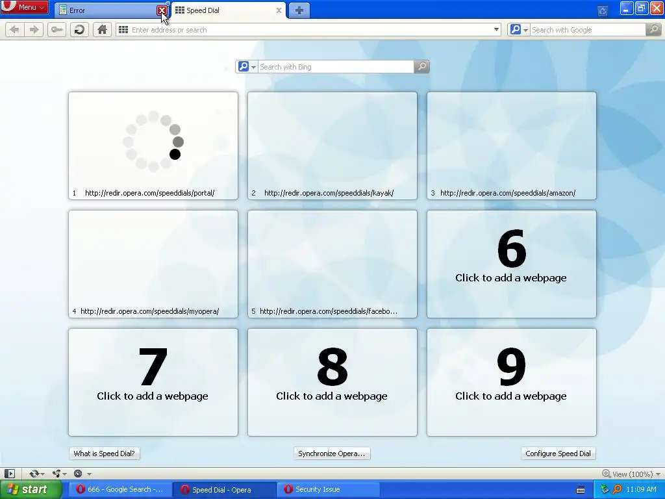Add a webpage to Speed Dial 7
The width and height of the screenshot is (665, 499).
click(153, 382)
